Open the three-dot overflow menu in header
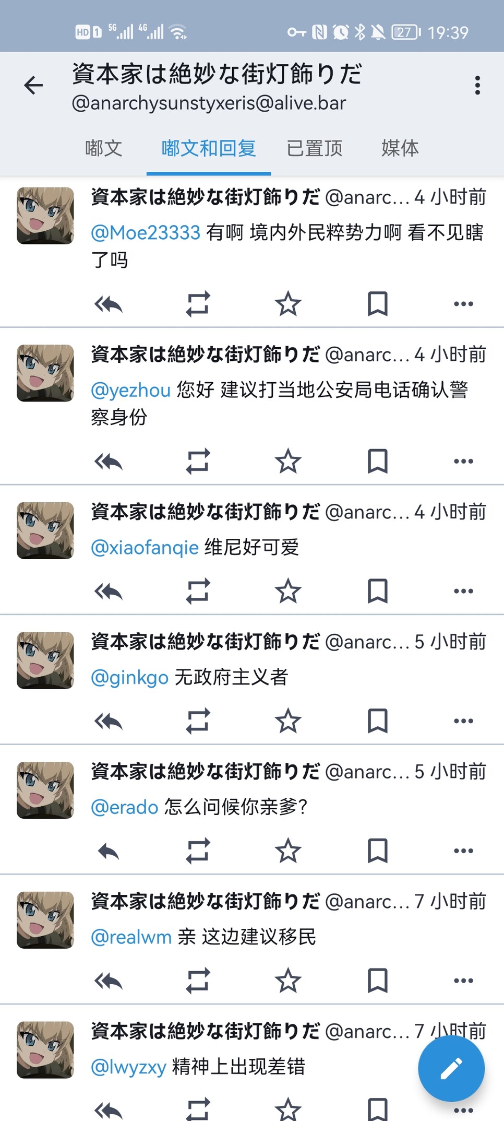The width and height of the screenshot is (504, 1121). tap(477, 85)
